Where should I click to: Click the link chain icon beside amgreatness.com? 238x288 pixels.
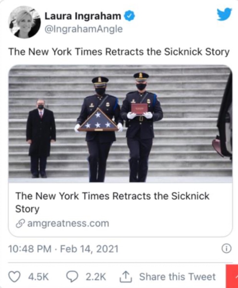[x=20, y=224]
